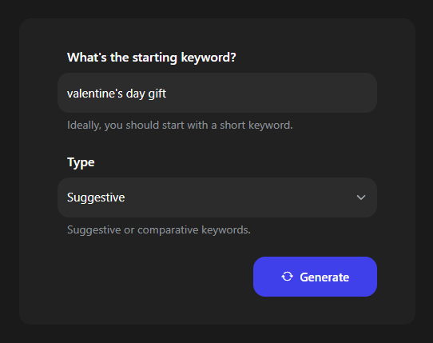Click the "What's the starting keyword?" label
This screenshot has width=433, height=343.
click(152, 58)
